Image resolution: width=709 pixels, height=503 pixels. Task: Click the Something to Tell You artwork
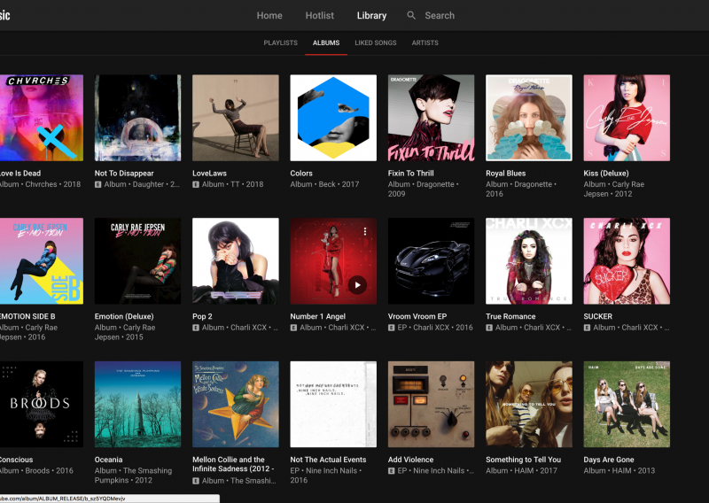tap(529, 404)
